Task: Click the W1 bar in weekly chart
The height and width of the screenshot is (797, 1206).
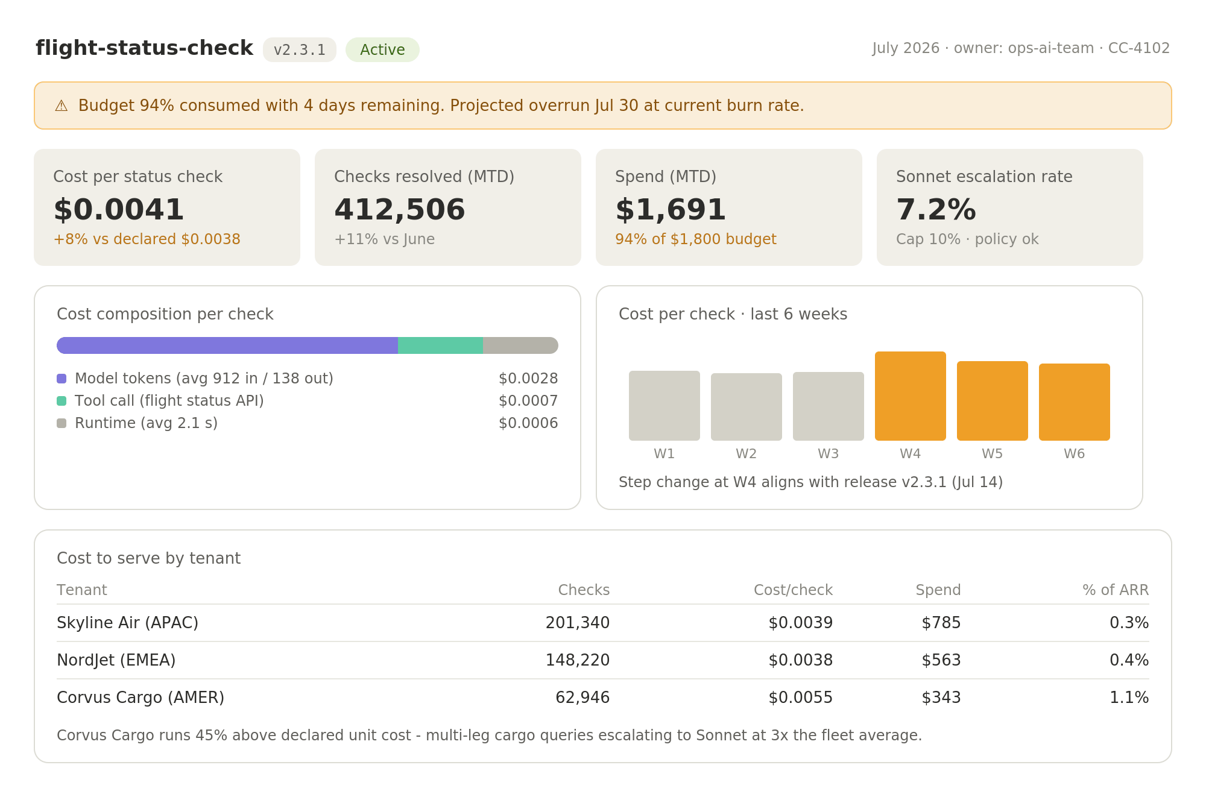Action: (x=665, y=406)
